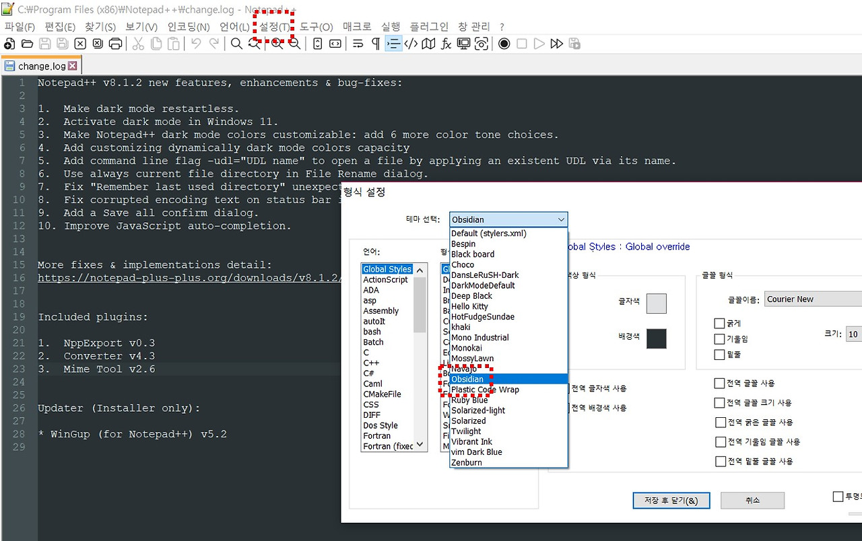
Task: Start macro recording with the record icon
Action: point(504,44)
